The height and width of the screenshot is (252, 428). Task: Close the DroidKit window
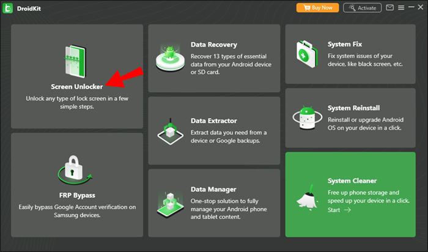[x=421, y=7]
